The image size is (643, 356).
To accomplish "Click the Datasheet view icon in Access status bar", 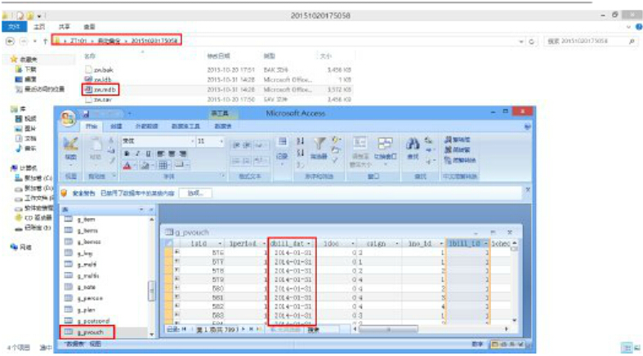I will 494,345.
